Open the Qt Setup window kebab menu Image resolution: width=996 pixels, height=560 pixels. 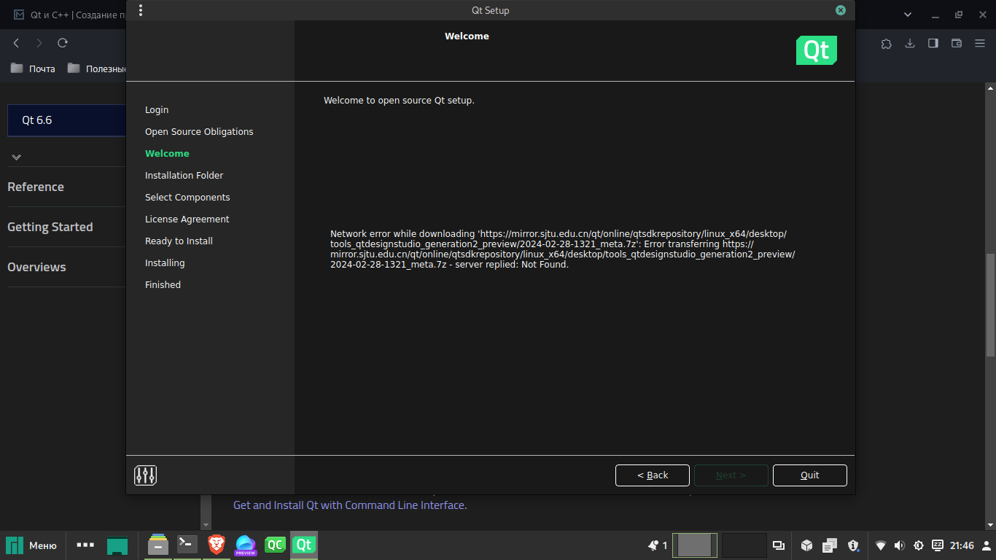click(x=141, y=10)
